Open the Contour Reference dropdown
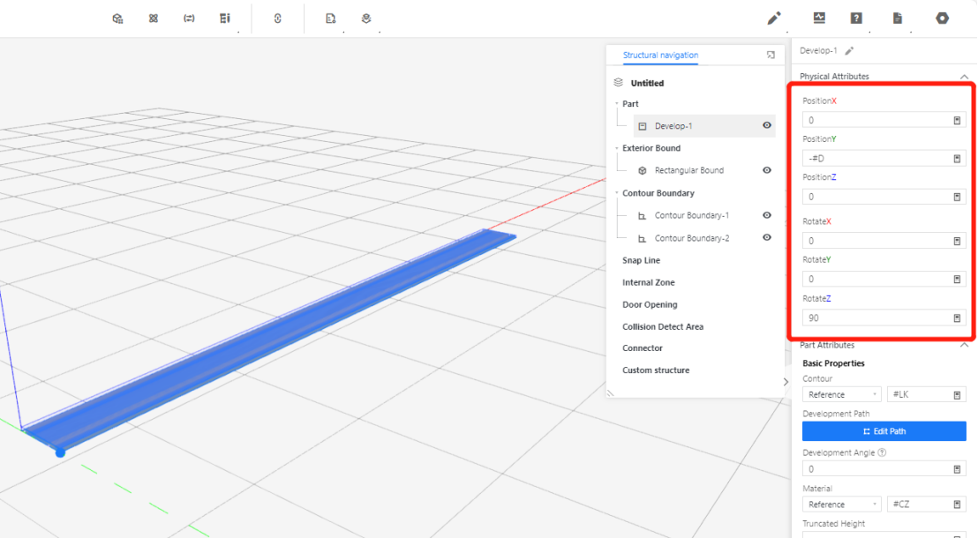The height and width of the screenshot is (538, 978). [x=841, y=394]
